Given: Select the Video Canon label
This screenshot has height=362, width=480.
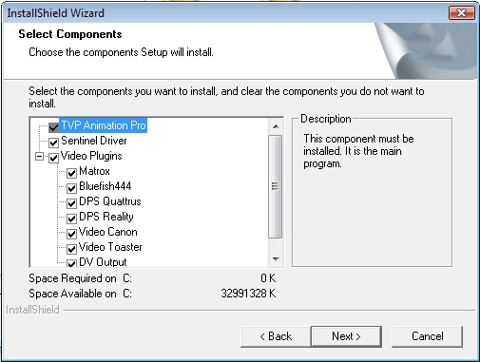Looking at the screenshot, I should (108, 232).
